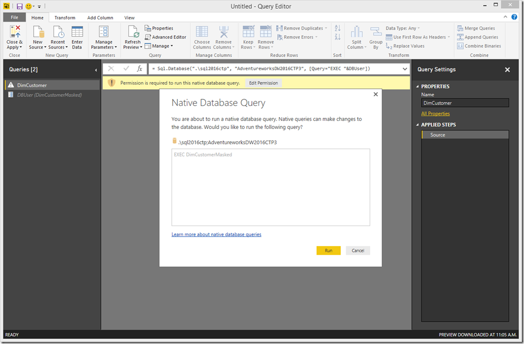Image resolution: width=524 pixels, height=344 pixels.
Task: Click the Enter Data table icon
Action: click(x=77, y=32)
